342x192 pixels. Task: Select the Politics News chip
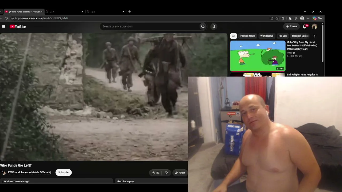coord(248,36)
